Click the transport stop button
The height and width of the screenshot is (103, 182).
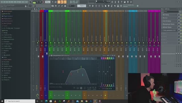click(40, 2)
